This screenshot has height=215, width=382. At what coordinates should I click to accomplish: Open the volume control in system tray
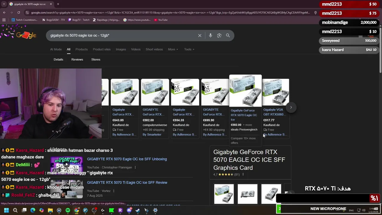pyautogui.click(x=363, y=210)
